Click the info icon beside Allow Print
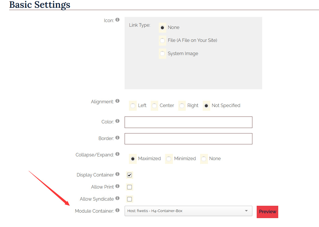Image resolution: width=319 pixels, height=227 pixels. (117, 186)
